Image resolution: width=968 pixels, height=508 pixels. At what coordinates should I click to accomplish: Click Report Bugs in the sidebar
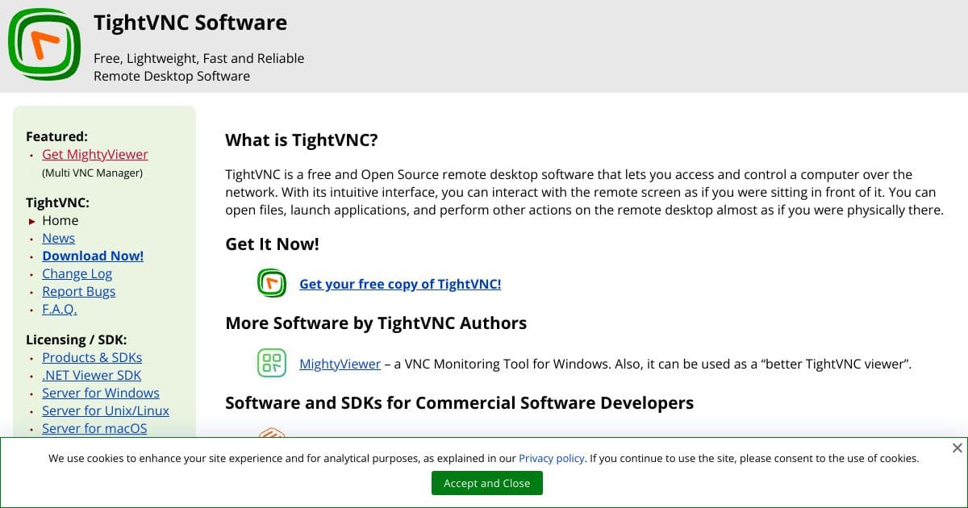pos(78,291)
